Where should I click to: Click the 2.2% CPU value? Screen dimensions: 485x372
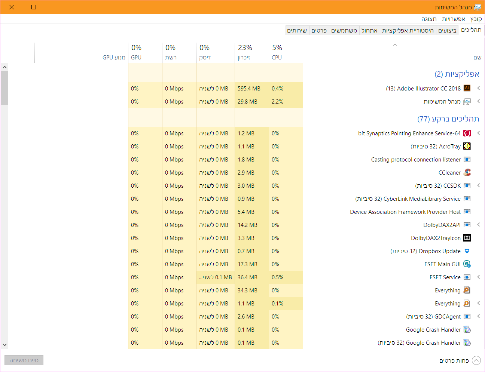click(277, 102)
